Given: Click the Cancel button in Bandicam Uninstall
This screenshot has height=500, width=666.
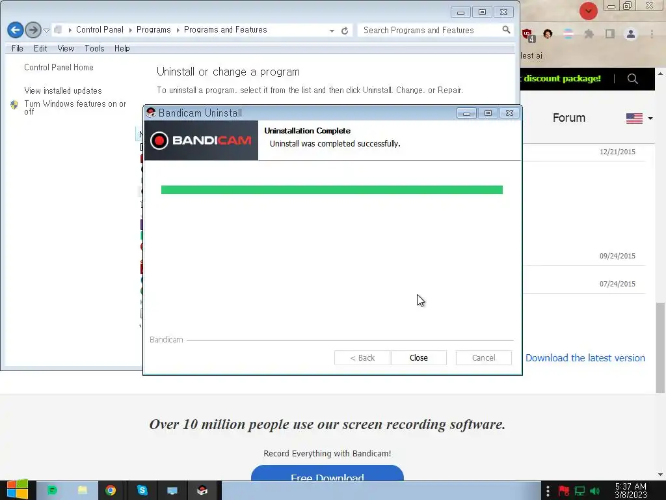Looking at the screenshot, I should point(483,357).
